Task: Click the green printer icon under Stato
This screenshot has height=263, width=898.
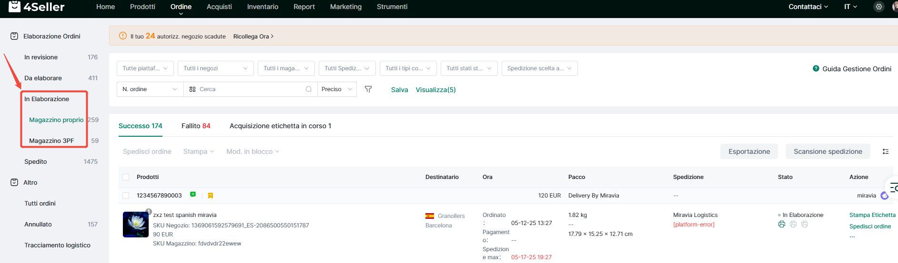Action: (782, 224)
